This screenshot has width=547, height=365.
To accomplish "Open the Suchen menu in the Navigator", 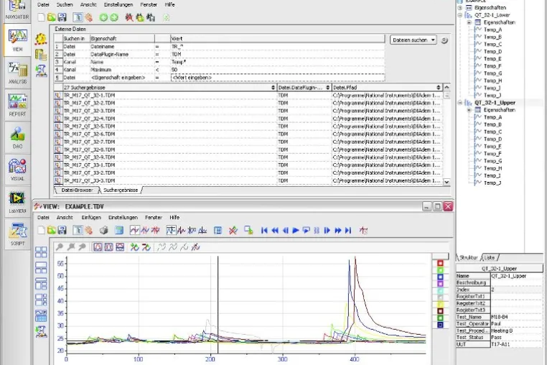I will click(x=65, y=4).
